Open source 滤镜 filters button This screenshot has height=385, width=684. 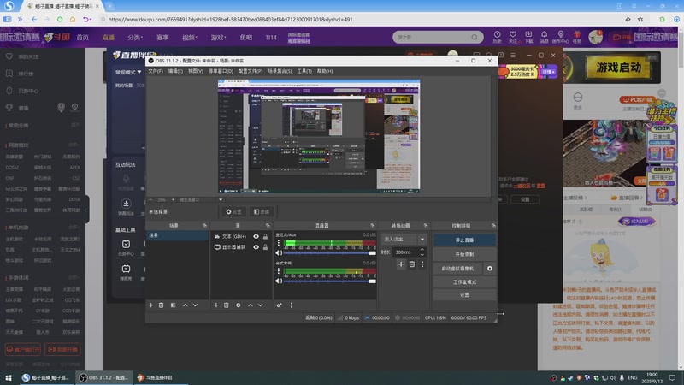pos(262,211)
